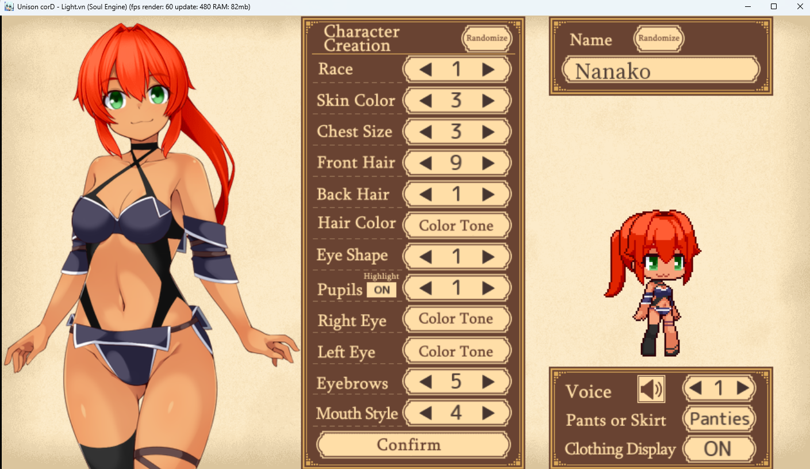Screen dimensions: 810x469
Task: Select next Front Hair style
Action: pyautogui.click(x=488, y=163)
